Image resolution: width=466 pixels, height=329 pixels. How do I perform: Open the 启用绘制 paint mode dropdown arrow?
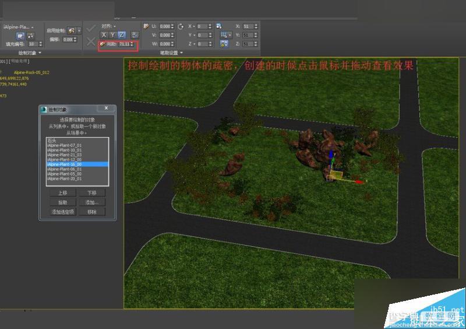79,30
